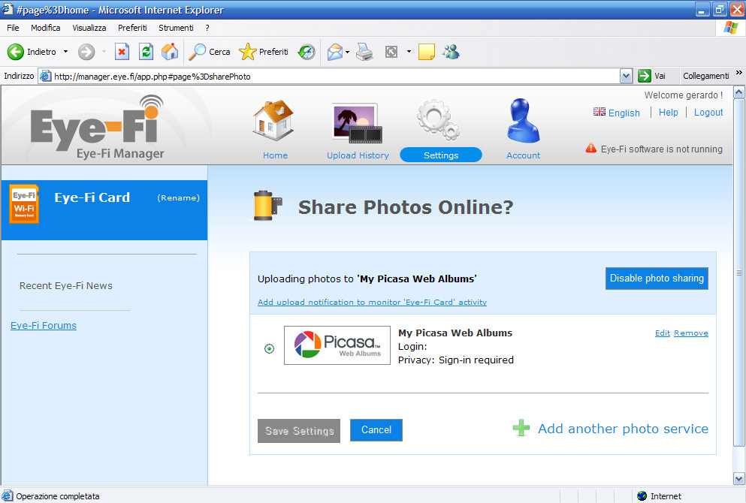Click the vertical scrollbar thumb
This screenshot has height=503, width=746.
point(739,273)
